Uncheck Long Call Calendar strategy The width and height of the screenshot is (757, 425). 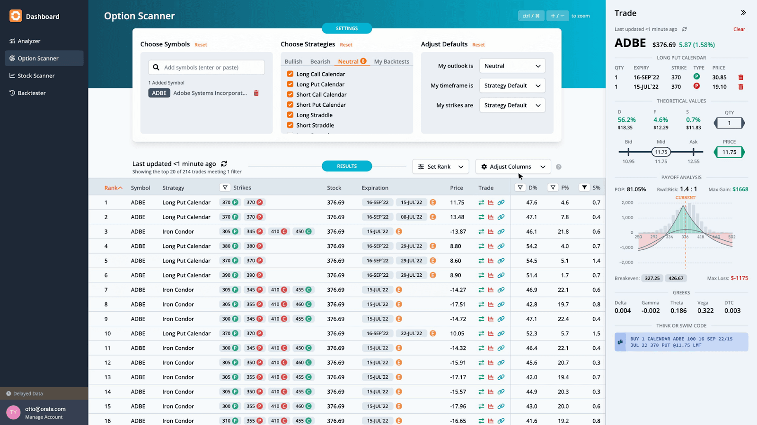290,74
